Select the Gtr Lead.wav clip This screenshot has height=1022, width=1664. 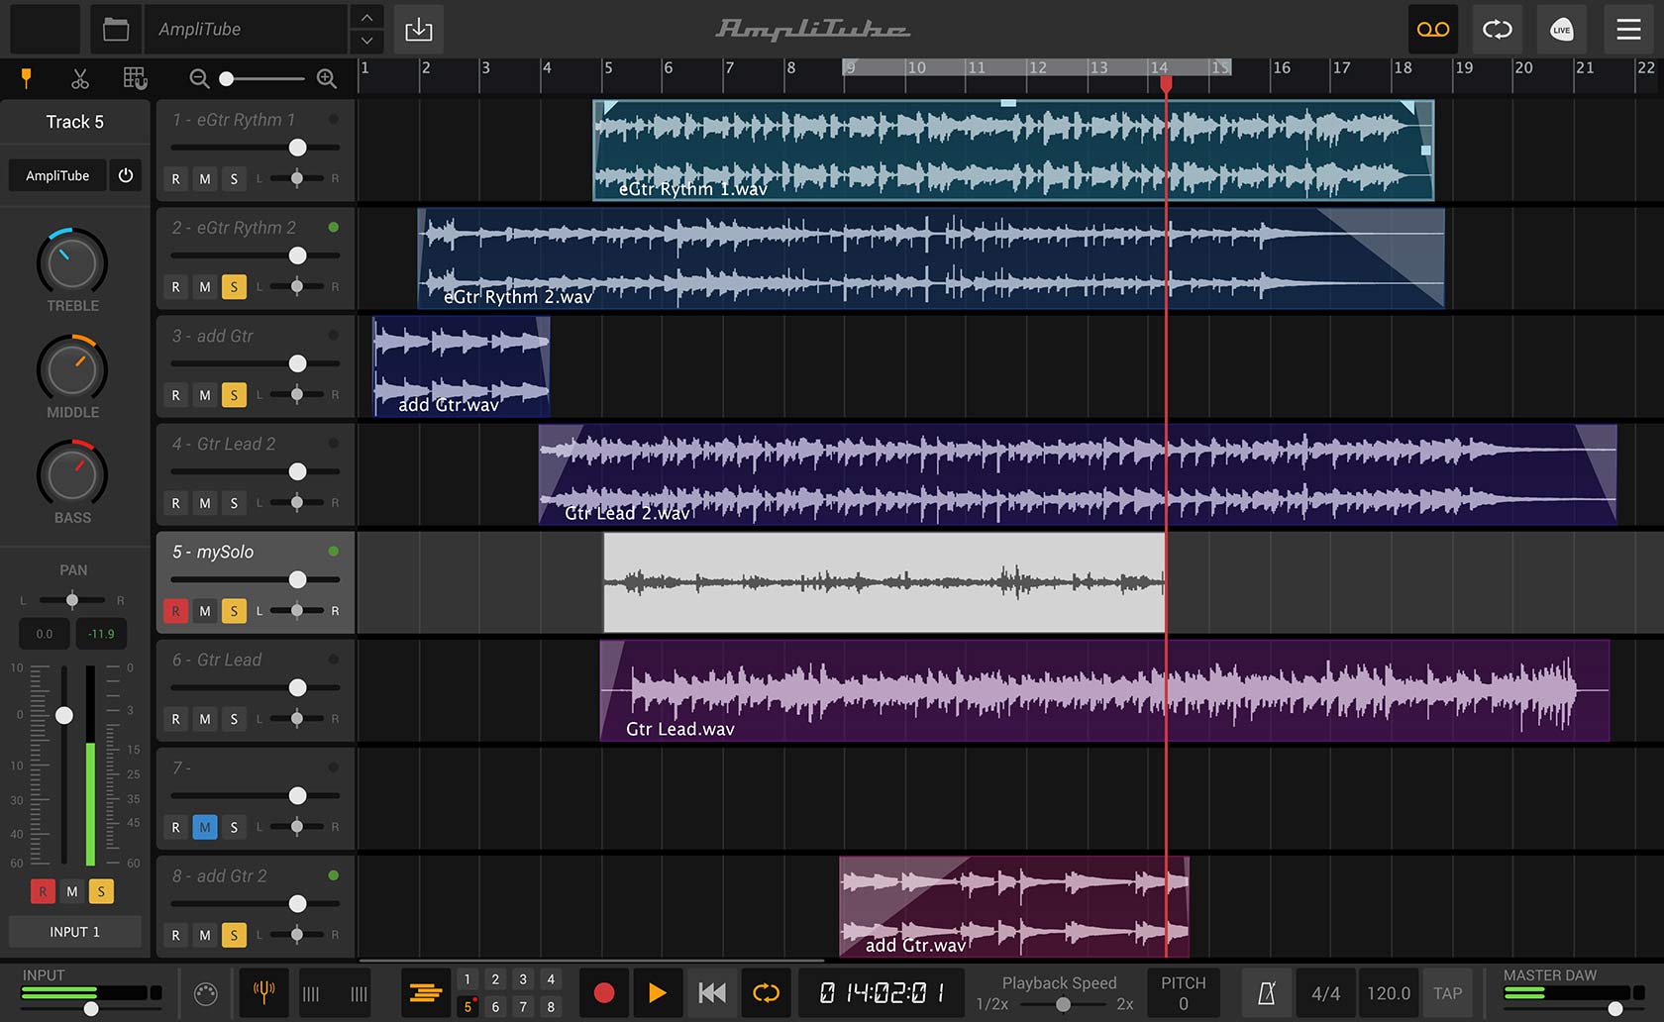click(x=1104, y=690)
